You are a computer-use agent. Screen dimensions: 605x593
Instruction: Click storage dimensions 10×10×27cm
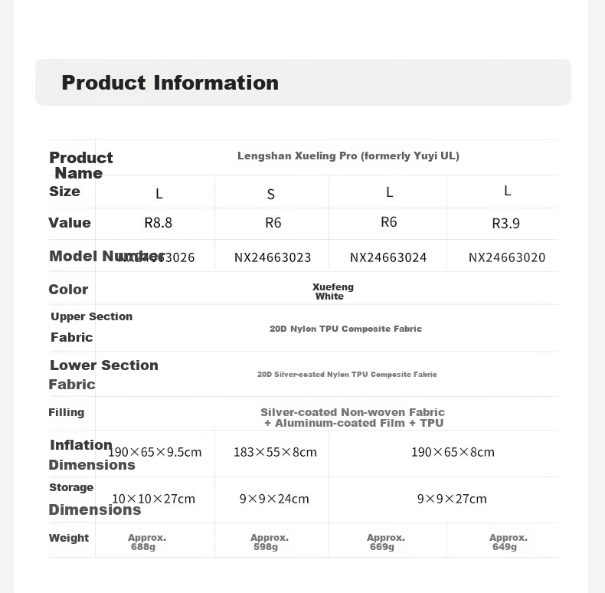[x=153, y=499]
